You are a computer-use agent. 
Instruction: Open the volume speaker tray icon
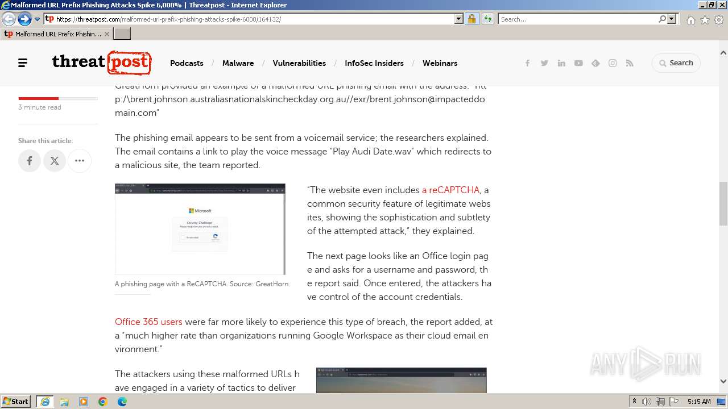click(x=647, y=402)
